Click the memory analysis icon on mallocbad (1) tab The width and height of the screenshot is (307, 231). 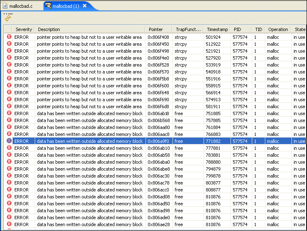click(48, 6)
